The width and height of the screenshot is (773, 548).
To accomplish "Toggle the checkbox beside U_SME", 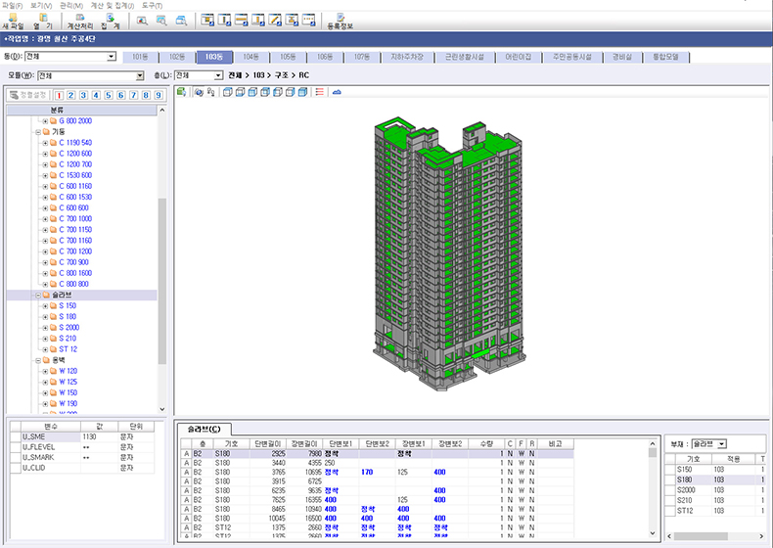I will tap(16, 437).
